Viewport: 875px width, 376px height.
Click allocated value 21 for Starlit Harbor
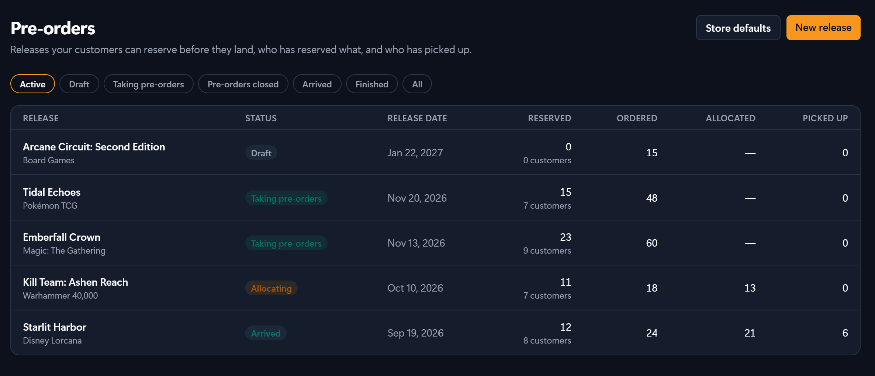coord(750,333)
